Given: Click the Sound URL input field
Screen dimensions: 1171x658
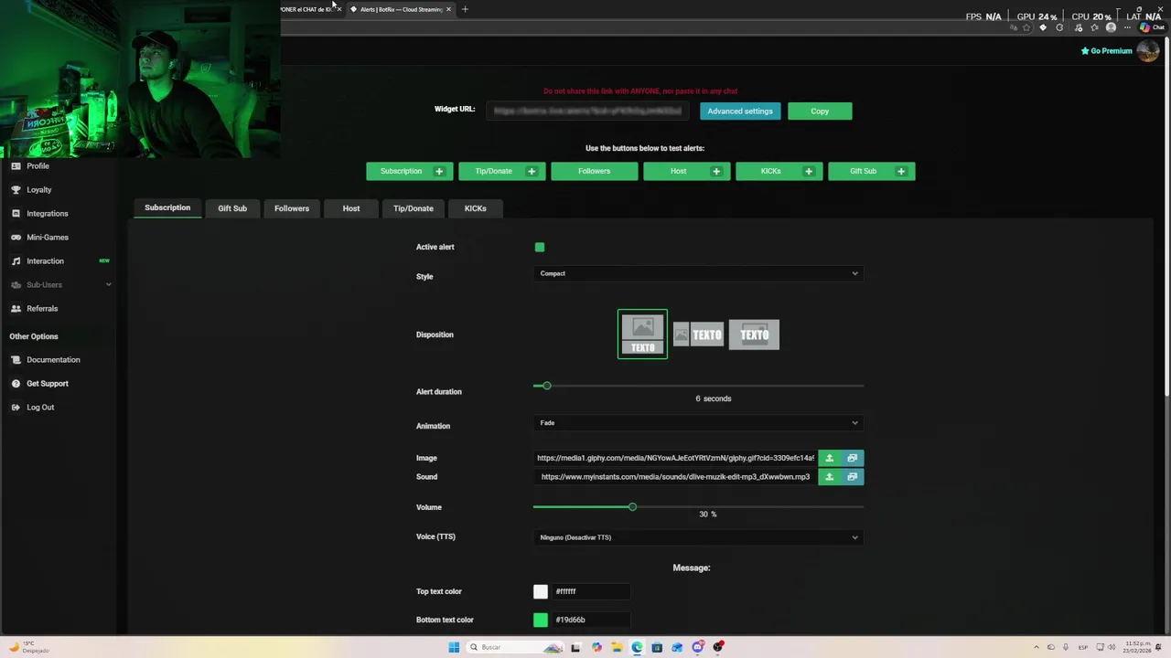Looking at the screenshot, I should [x=675, y=477].
